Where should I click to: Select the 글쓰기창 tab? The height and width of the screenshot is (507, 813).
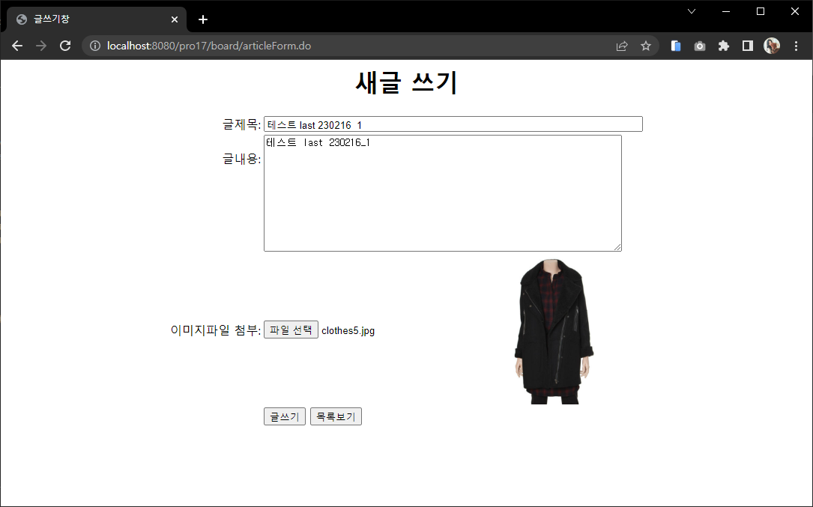(x=96, y=19)
